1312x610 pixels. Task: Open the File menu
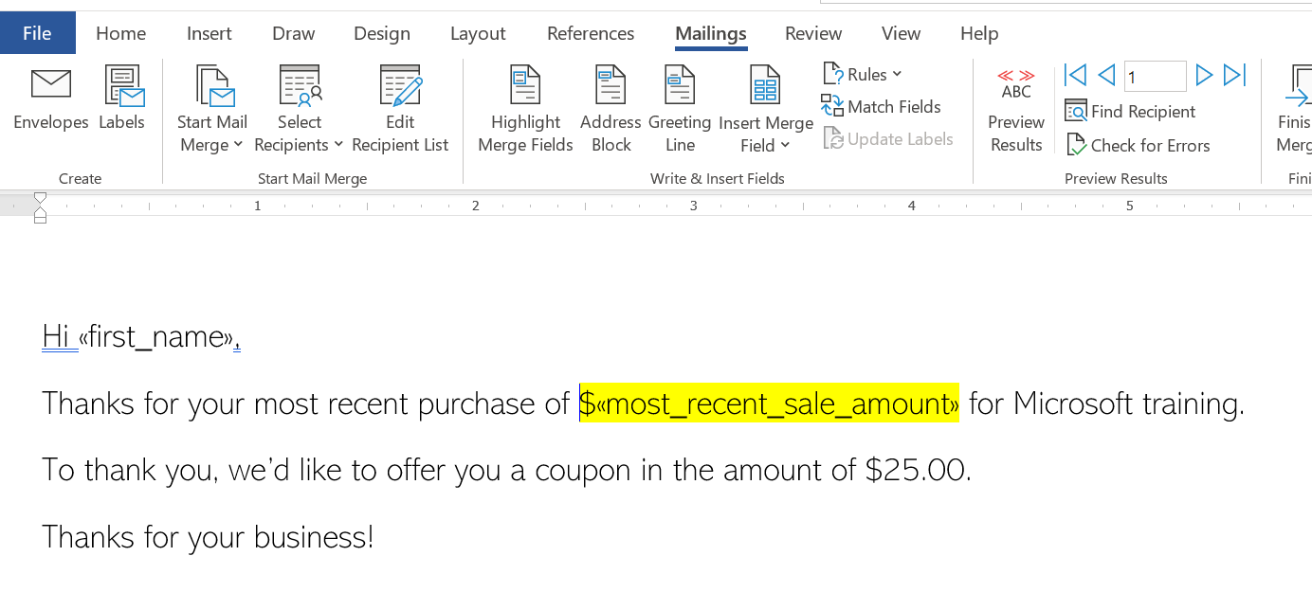(37, 33)
